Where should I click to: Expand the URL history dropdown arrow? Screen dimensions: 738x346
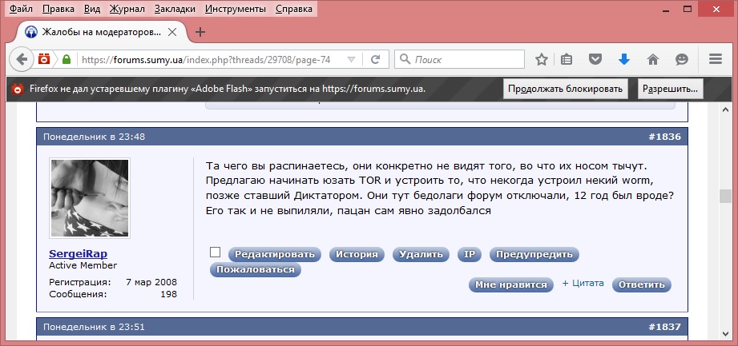tap(349, 59)
